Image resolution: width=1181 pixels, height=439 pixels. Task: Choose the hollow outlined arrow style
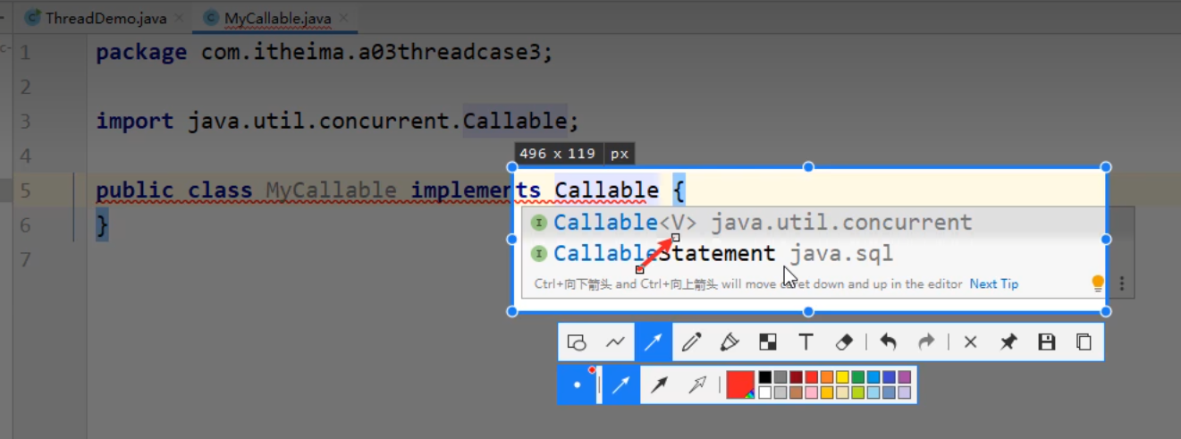tap(697, 384)
